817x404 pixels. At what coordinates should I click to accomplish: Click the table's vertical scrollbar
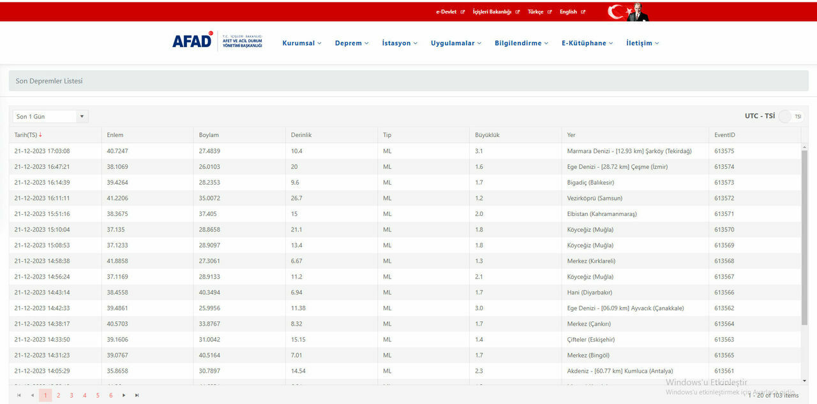[804, 236]
